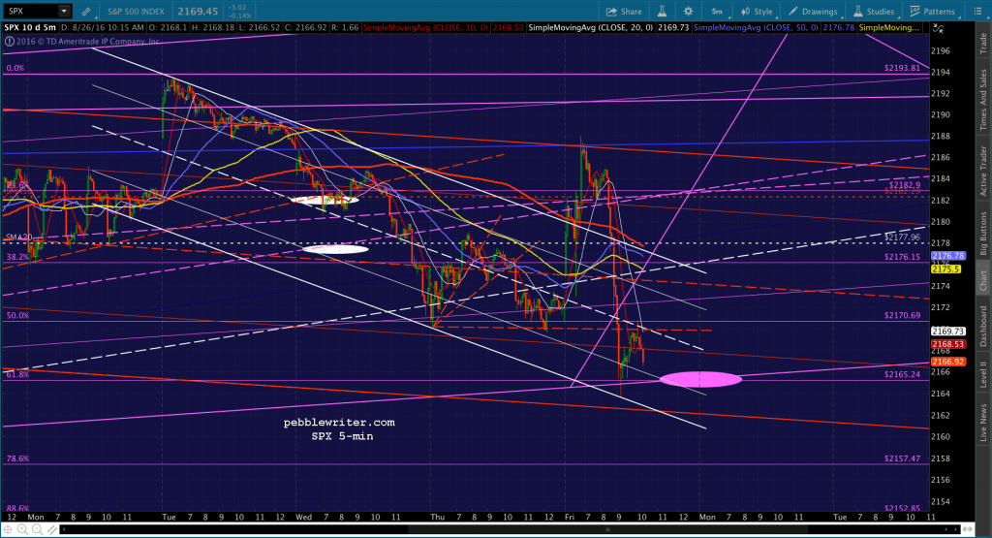
Task: Click the 0.0% retracement label
Action: pos(15,68)
